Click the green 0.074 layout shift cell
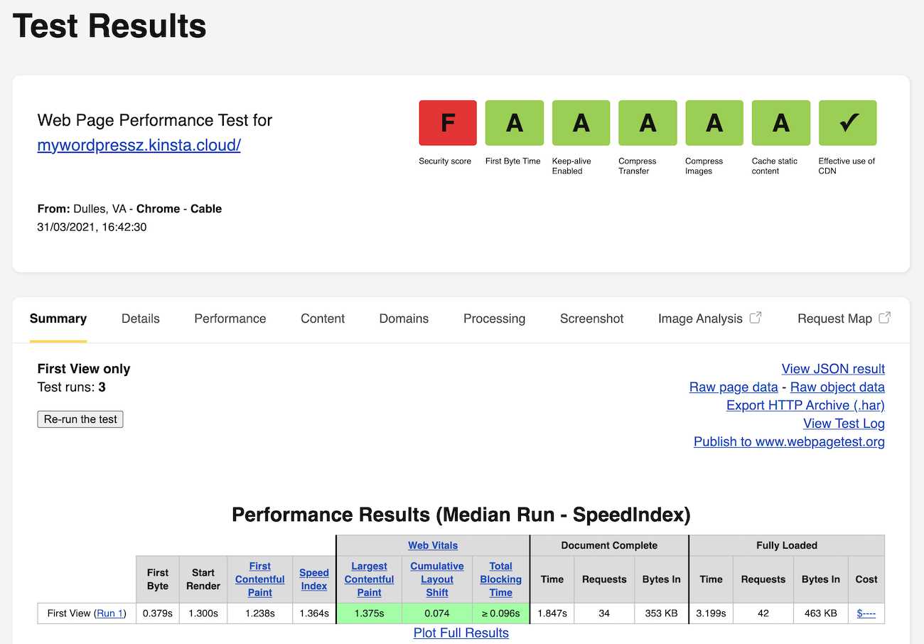This screenshot has width=924, height=644. pyautogui.click(x=437, y=613)
